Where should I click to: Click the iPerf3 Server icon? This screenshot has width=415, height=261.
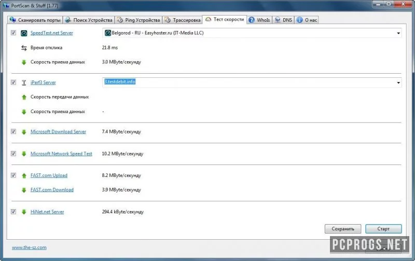(24, 83)
